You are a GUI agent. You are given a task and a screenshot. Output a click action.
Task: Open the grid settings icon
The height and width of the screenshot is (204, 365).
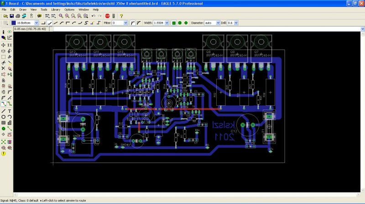pyautogui.click(x=5, y=23)
